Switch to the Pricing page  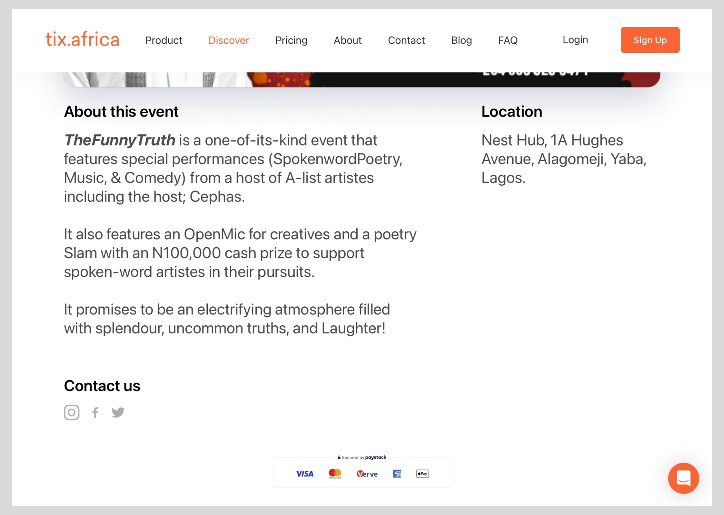pos(291,40)
